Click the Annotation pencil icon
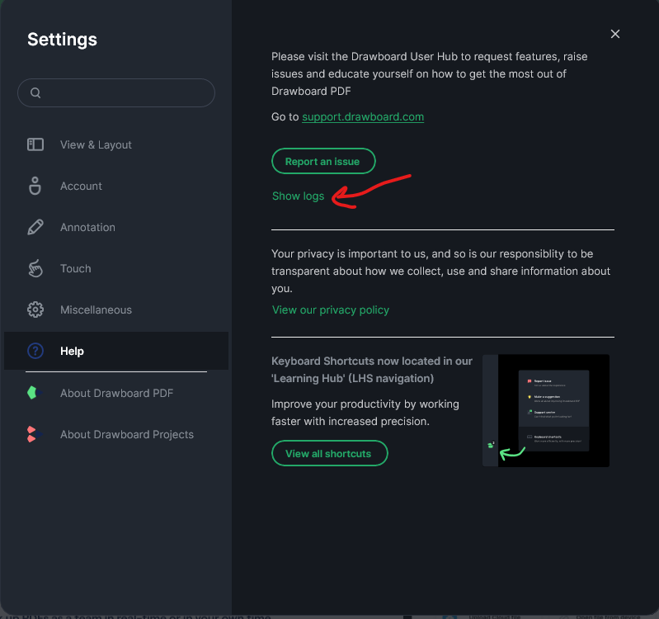The width and height of the screenshot is (659, 619). pos(35,227)
